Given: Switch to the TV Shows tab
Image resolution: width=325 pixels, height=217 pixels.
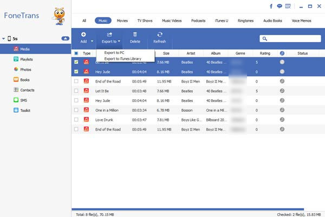Looking at the screenshot, I should (145, 21).
